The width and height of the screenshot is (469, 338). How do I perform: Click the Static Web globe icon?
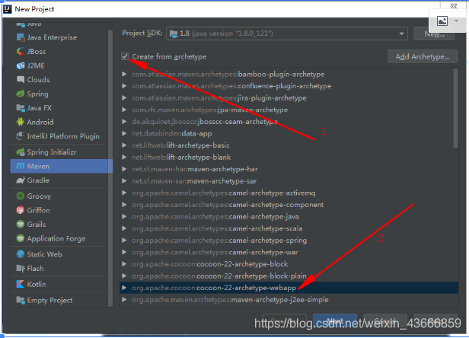(21, 254)
